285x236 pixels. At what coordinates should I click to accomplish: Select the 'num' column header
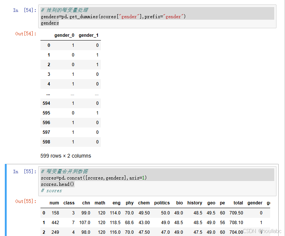54,203
